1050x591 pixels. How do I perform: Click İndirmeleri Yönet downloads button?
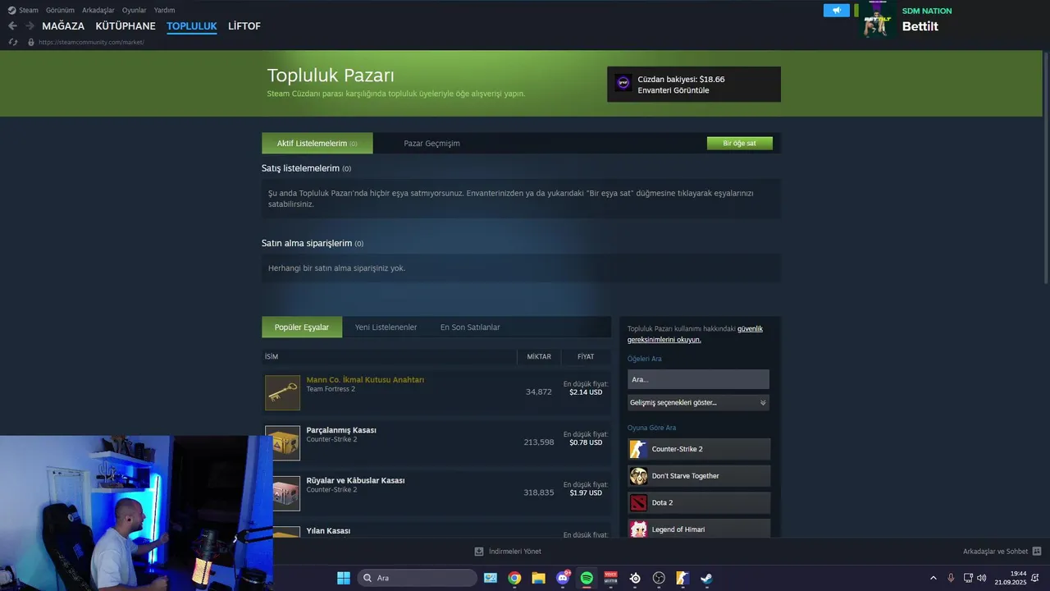pos(508,552)
